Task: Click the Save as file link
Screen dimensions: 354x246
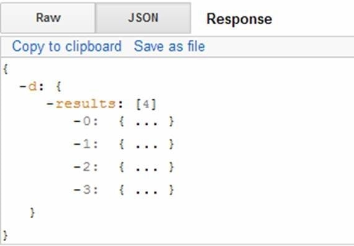Action: click(169, 46)
